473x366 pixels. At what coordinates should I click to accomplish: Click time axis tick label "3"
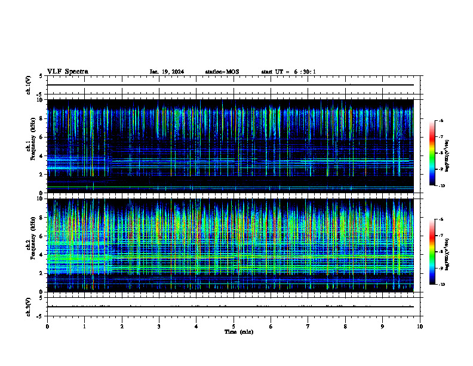(159, 327)
